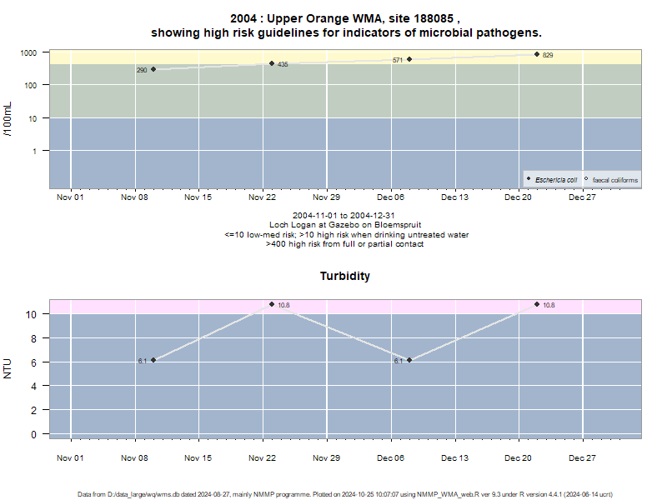Click the data source footer text
This screenshot has height=500, width=667.
[x=345, y=494]
